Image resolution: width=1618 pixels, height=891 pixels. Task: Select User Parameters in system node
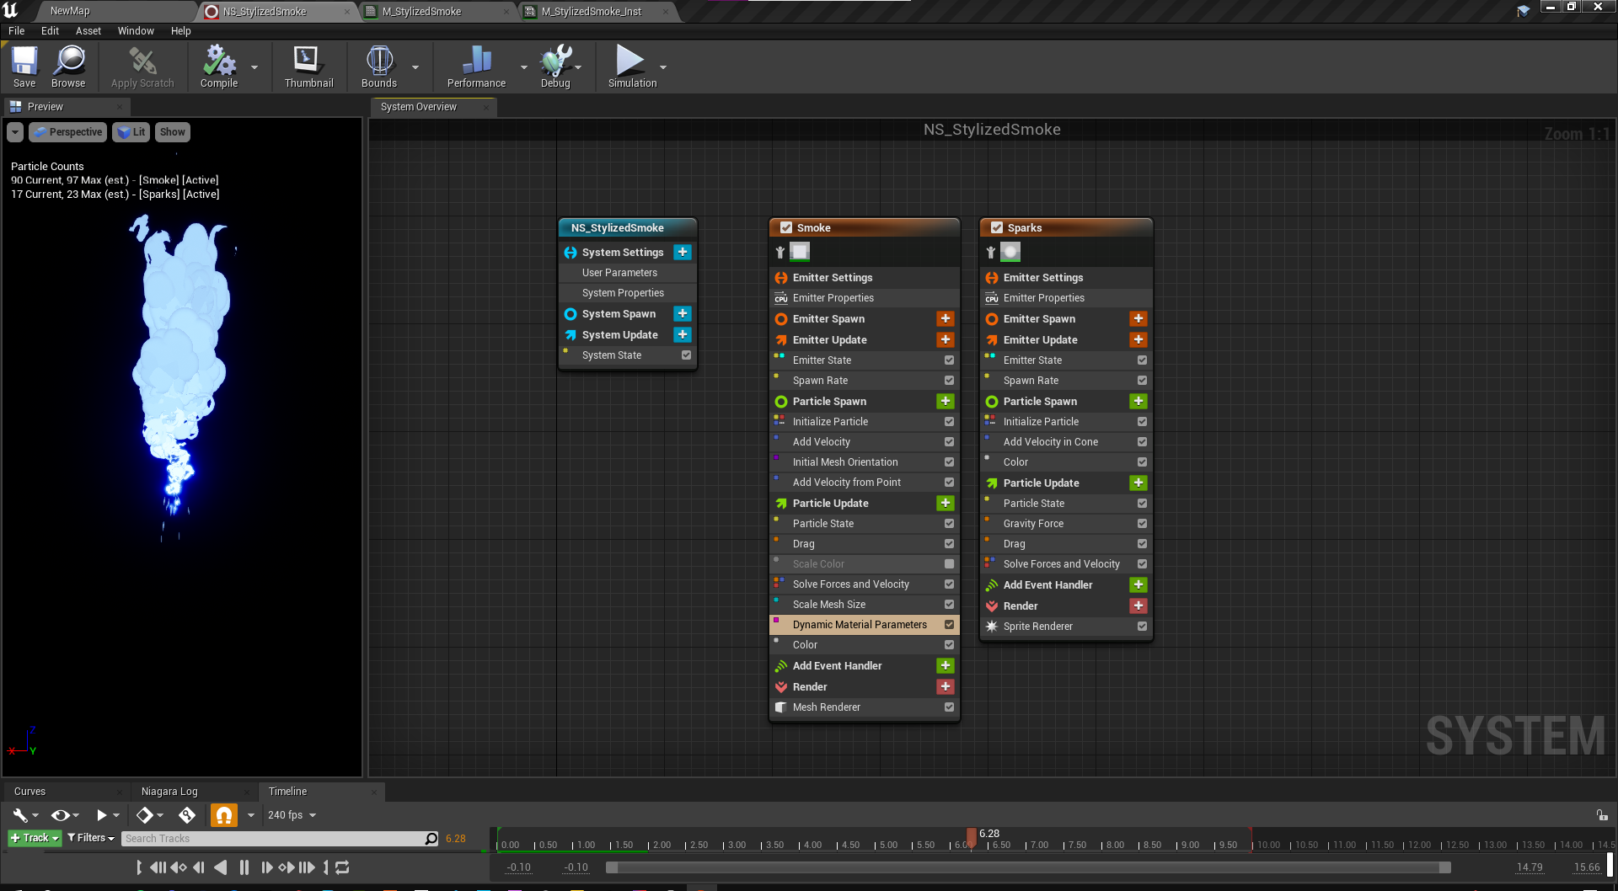628,272
